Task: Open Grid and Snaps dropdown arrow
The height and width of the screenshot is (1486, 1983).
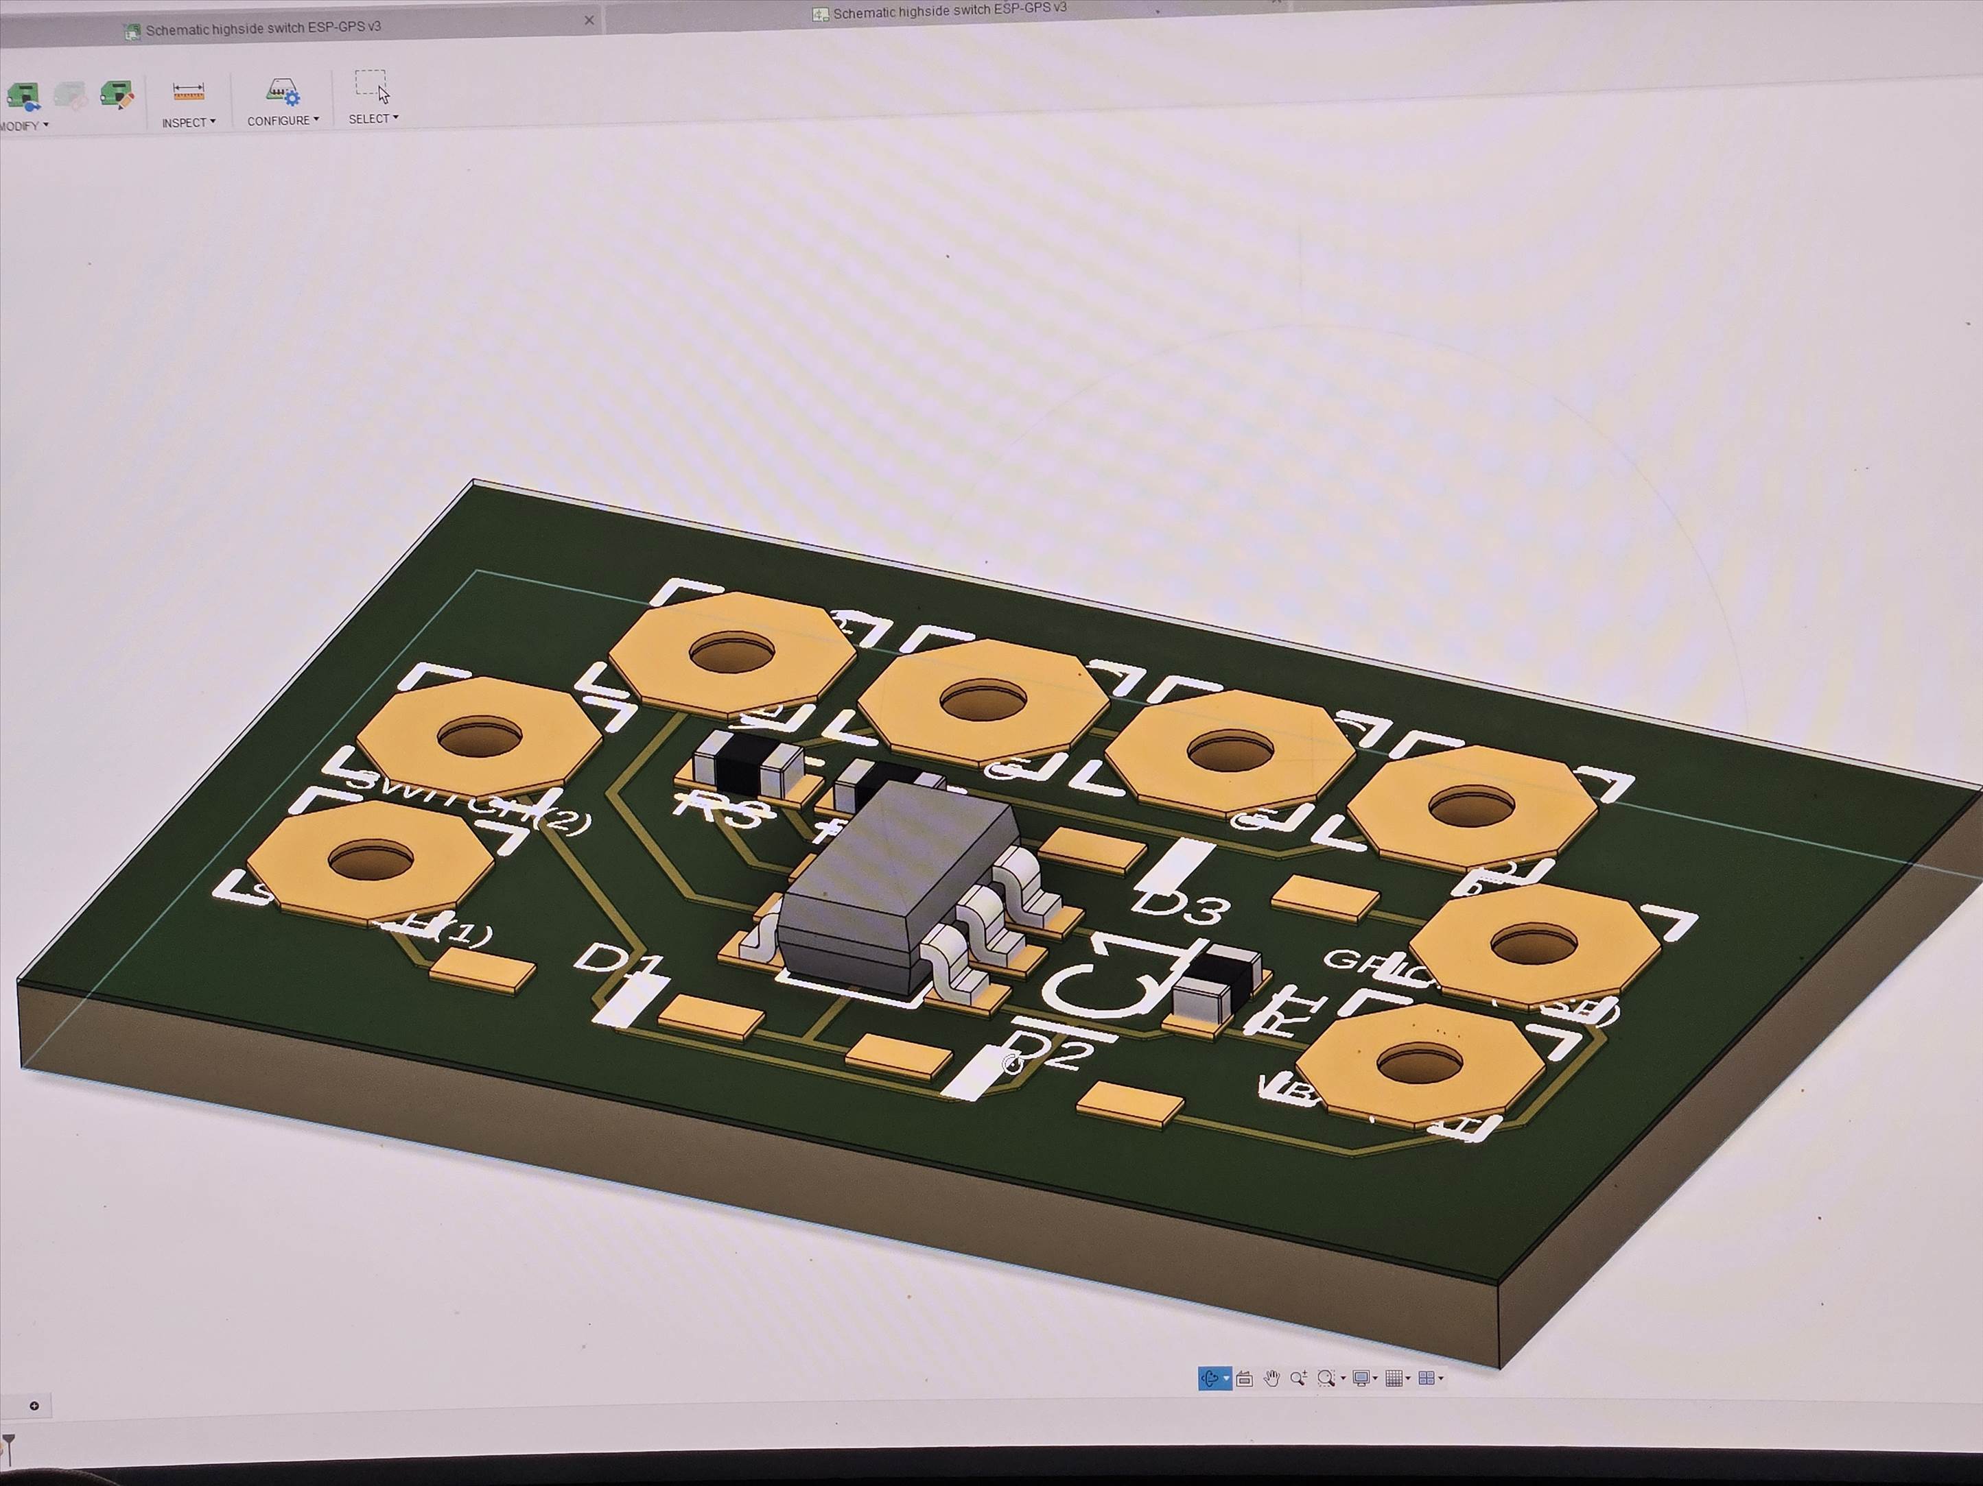Action: (1409, 1378)
